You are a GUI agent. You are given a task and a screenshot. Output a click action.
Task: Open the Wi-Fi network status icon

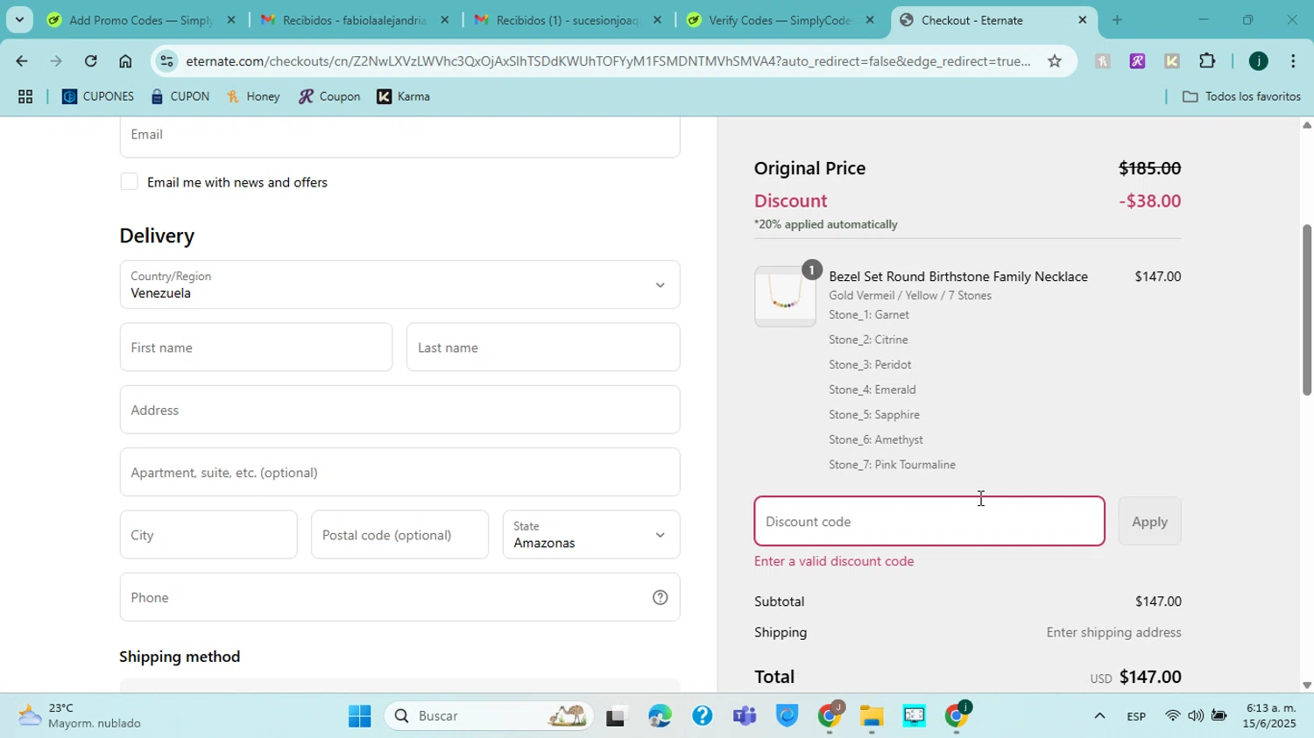pyautogui.click(x=1172, y=717)
